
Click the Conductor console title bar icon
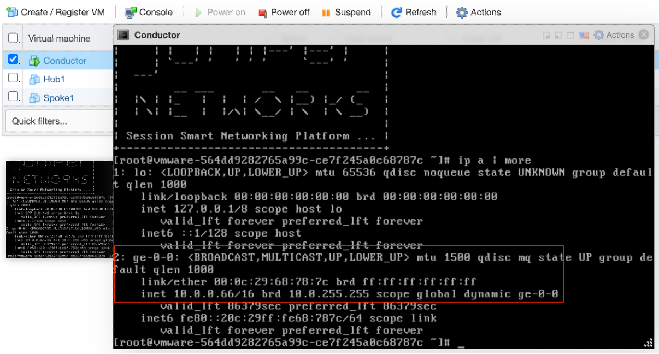point(124,35)
